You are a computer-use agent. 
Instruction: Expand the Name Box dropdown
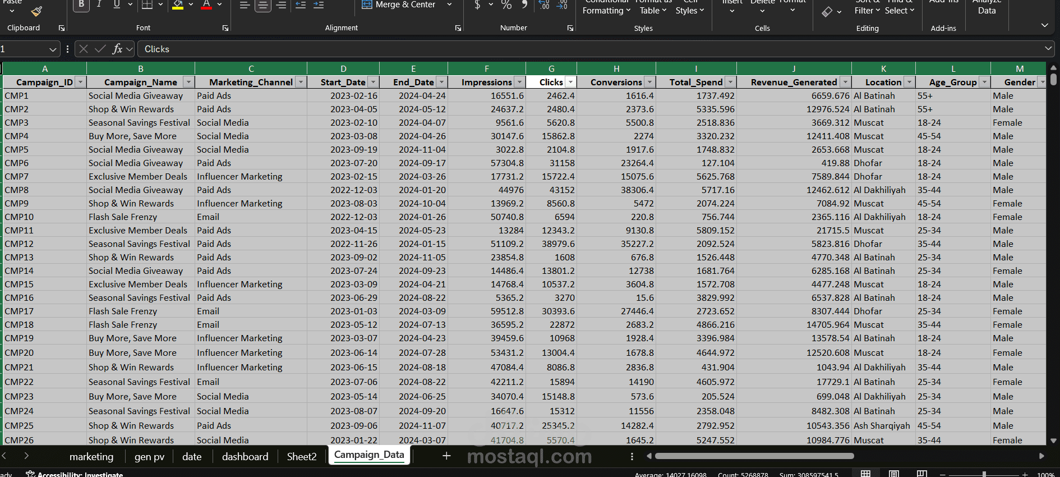tap(52, 49)
